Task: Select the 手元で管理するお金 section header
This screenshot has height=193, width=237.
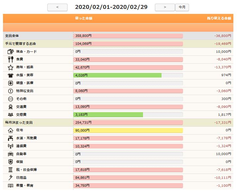Action: click(x=21, y=44)
